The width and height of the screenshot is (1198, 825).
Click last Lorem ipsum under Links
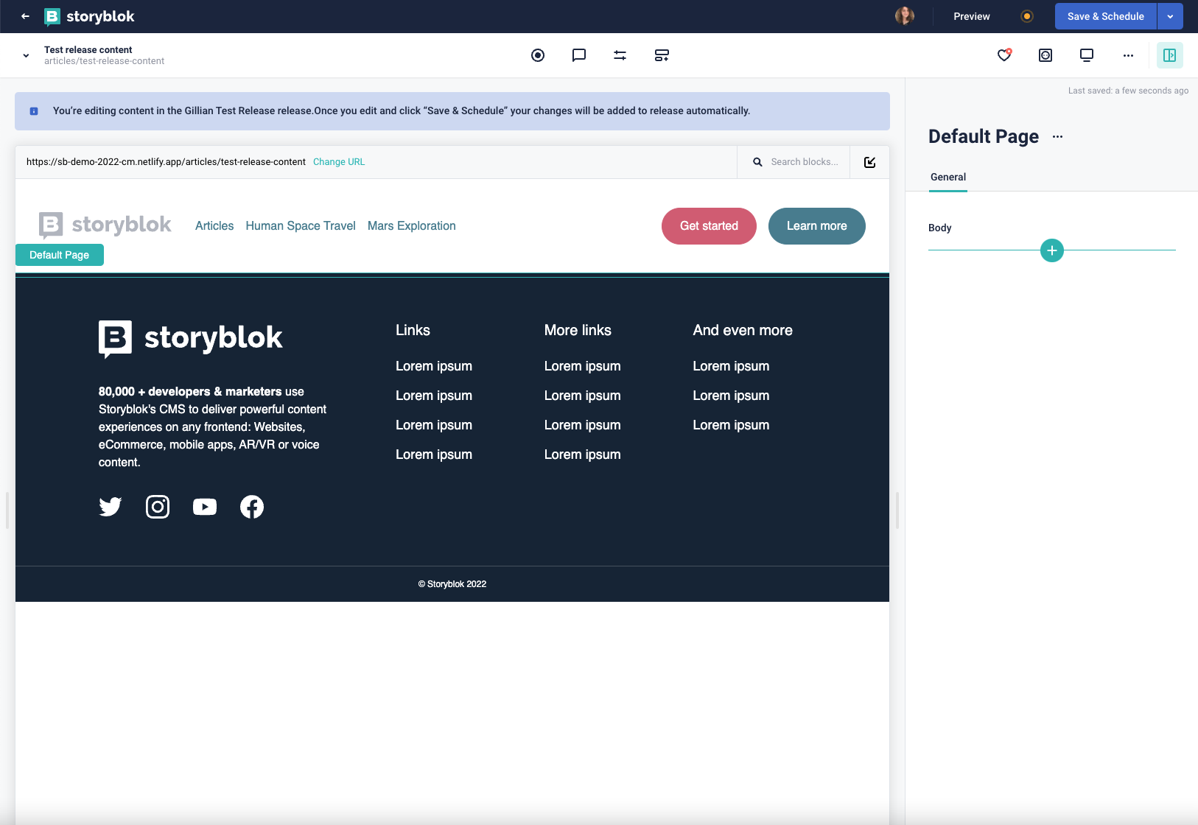click(x=434, y=454)
